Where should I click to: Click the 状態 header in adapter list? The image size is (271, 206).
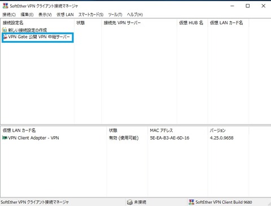pos(127,131)
